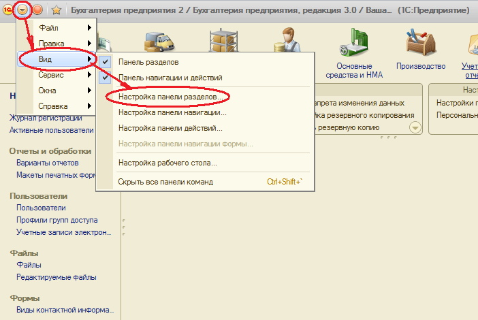Click the delivery truck section icon

159,42
